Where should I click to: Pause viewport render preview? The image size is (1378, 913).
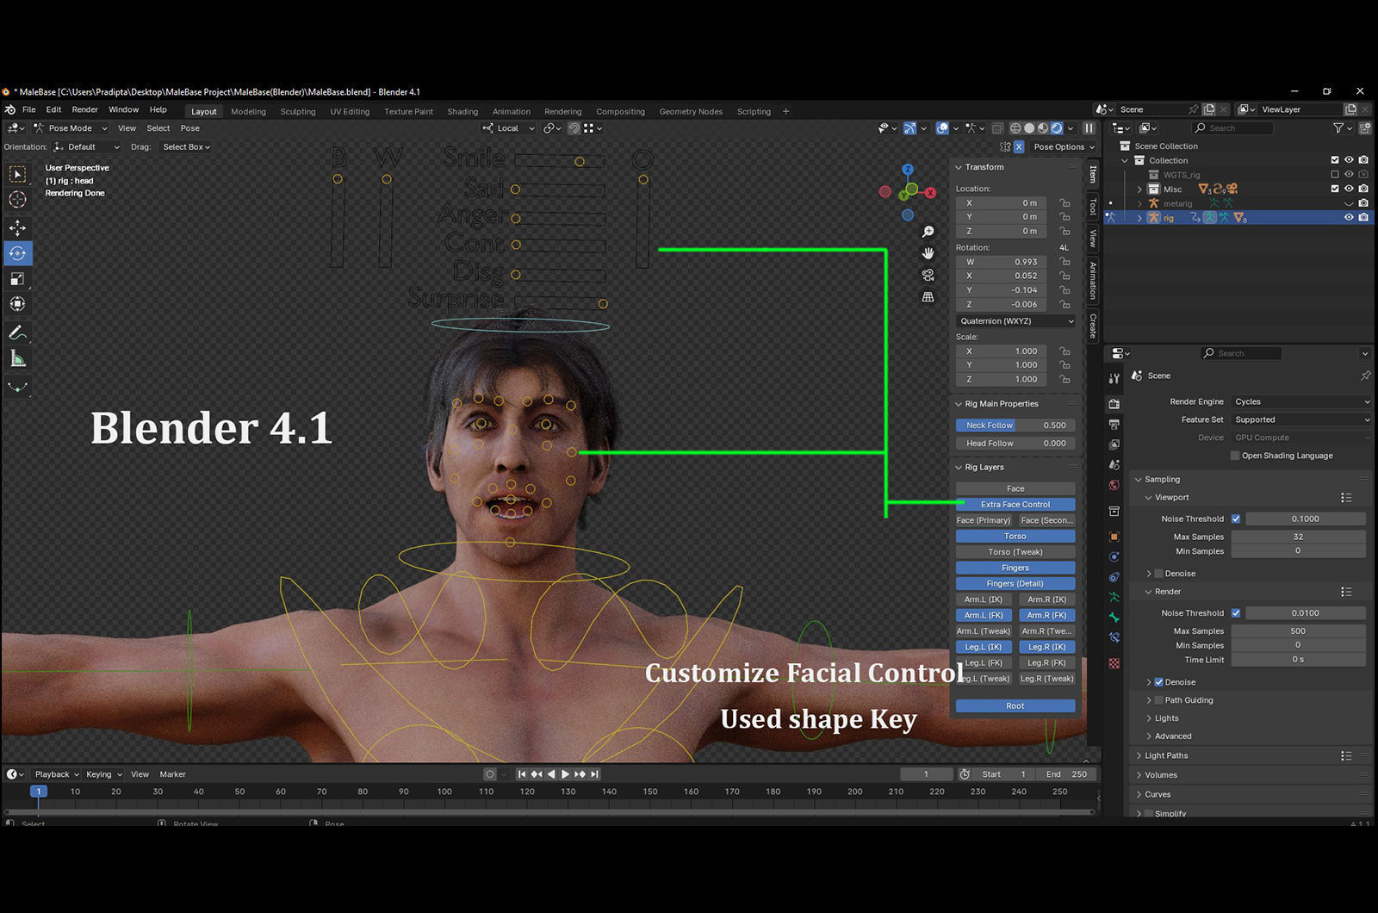(x=1089, y=128)
